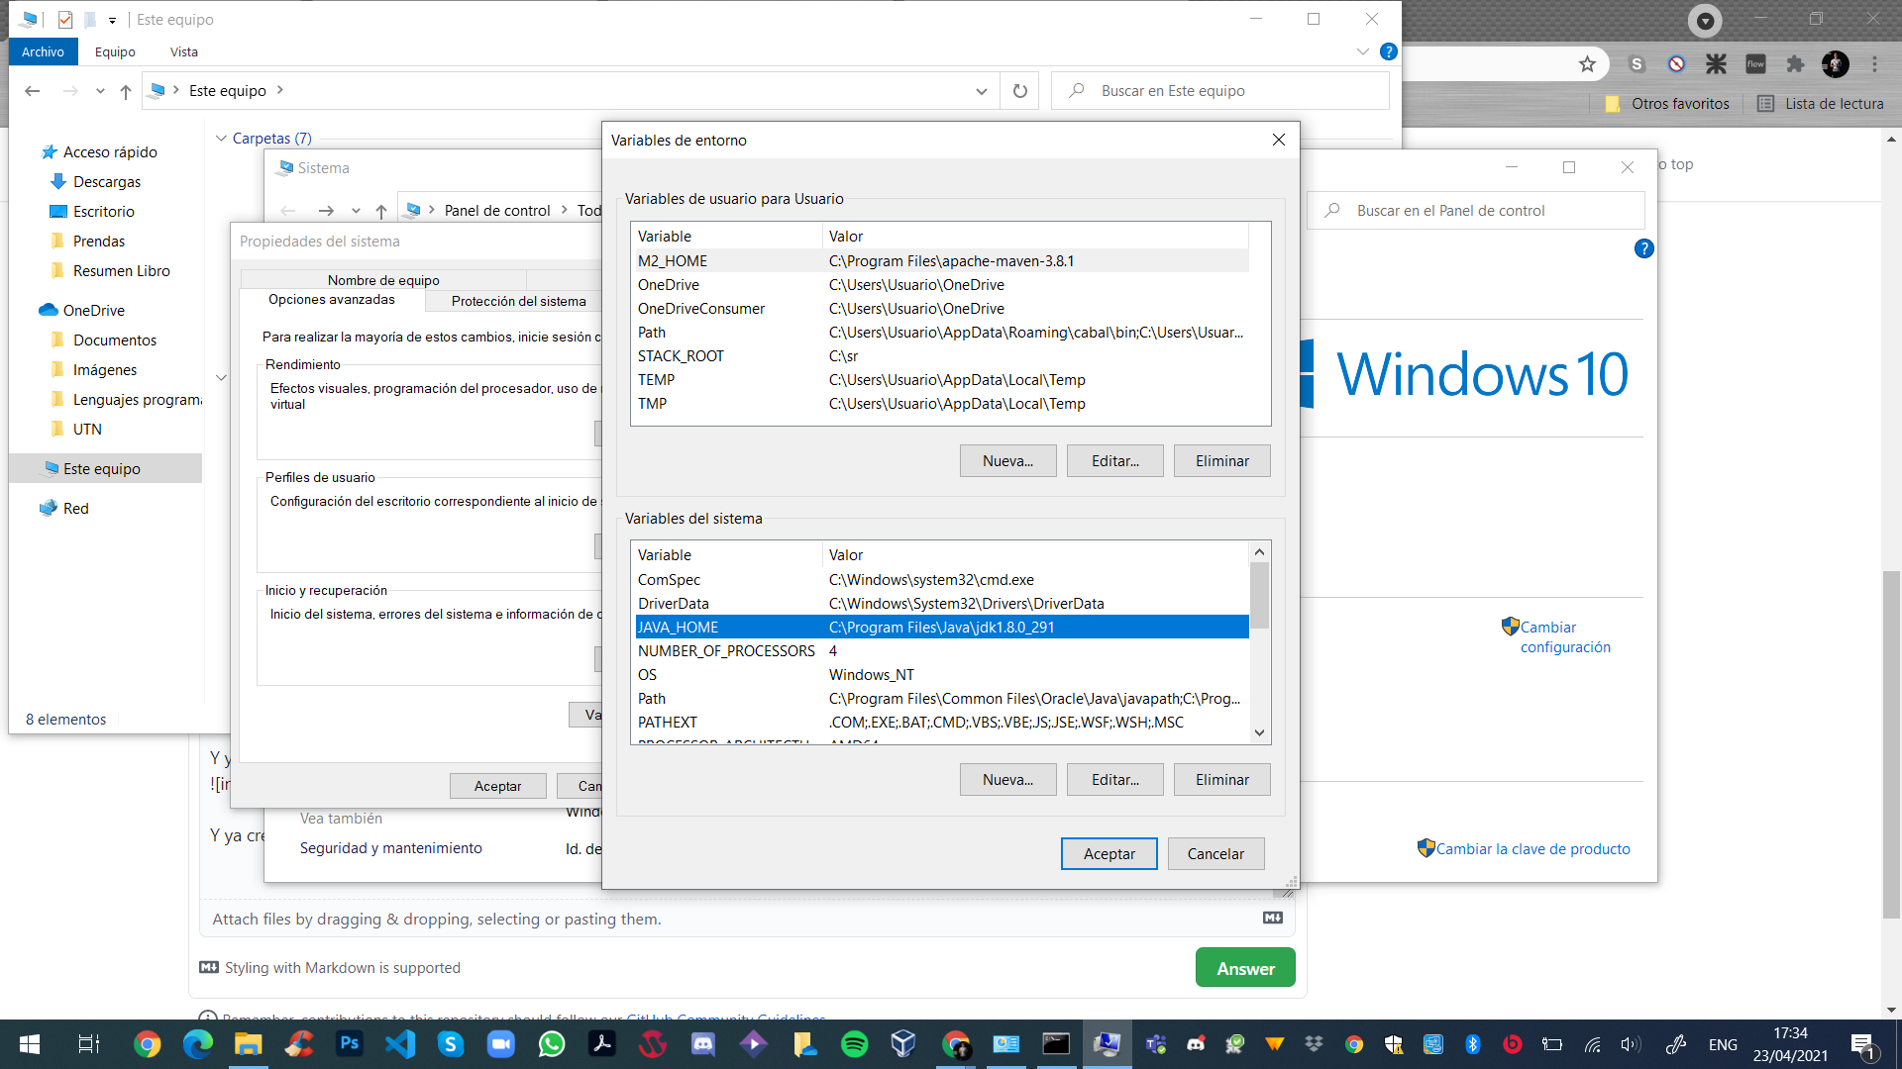Open WhatsApp from the taskbar
Viewport: 1902px width, 1069px height.
coord(552,1044)
